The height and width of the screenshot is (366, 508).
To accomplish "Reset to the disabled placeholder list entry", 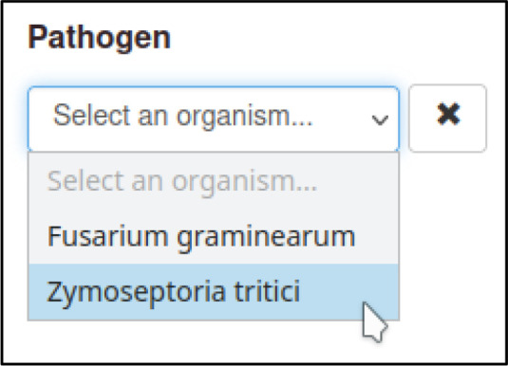I will point(214,181).
